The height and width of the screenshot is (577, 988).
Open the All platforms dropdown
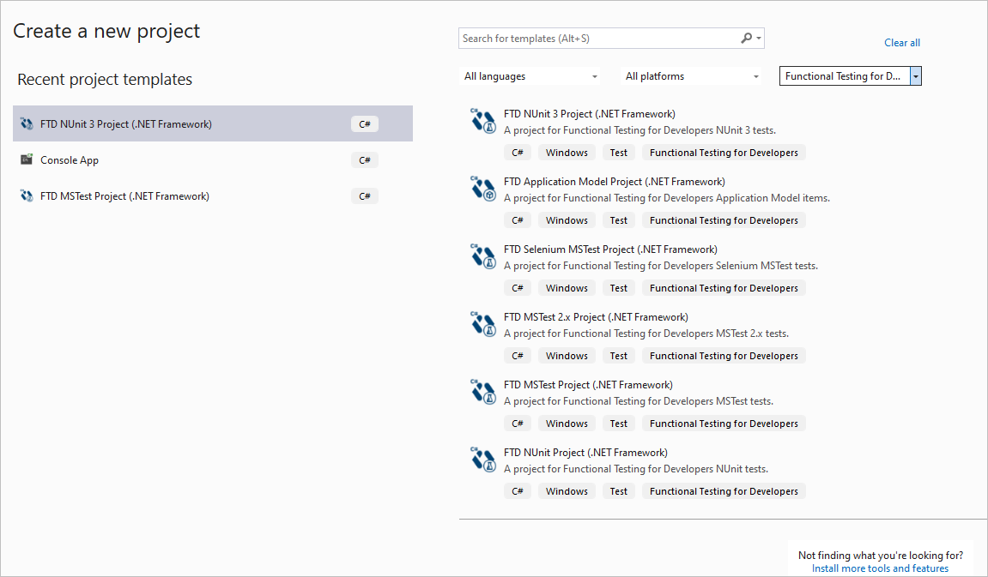pos(692,76)
